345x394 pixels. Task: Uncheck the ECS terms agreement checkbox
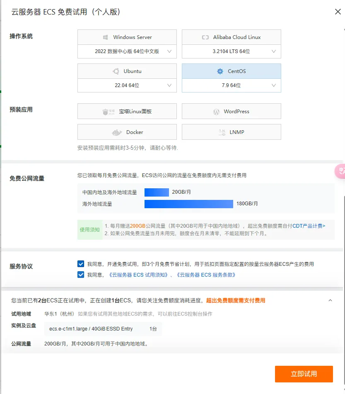(81, 275)
